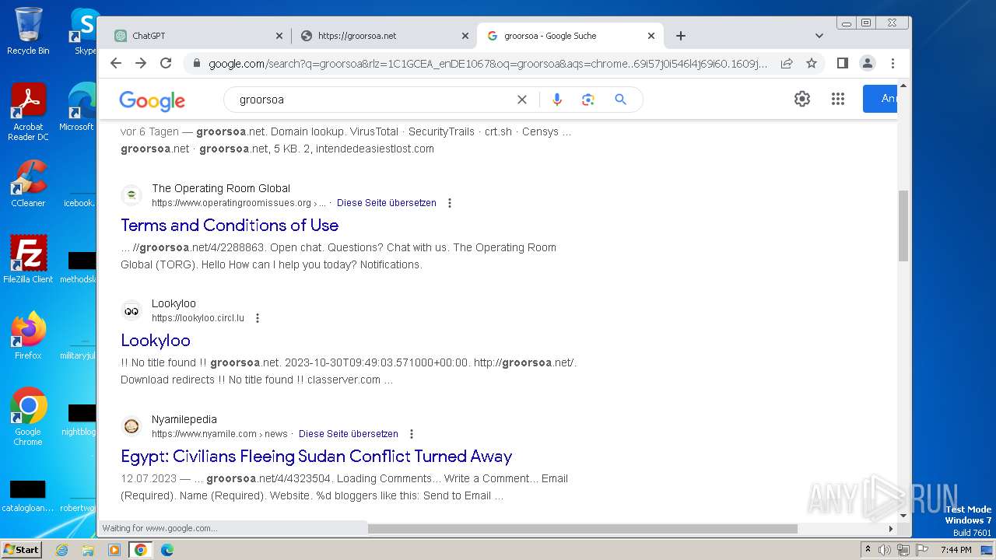Screen dimensions: 996x560
Task: Select the groorsoa - Google Suche tab
Action: [x=570, y=36]
